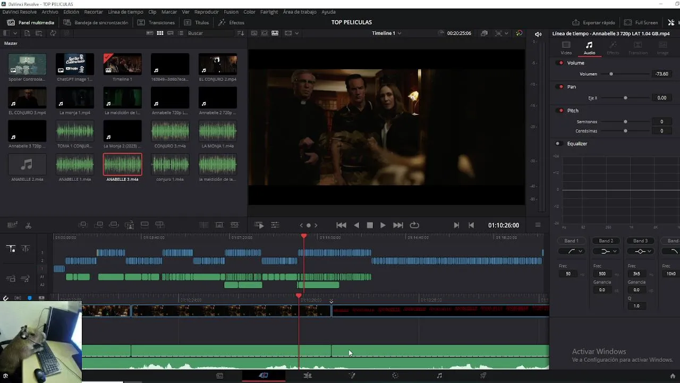680x383 pixels.
Task: Toggle the bypass color and Fusion icon
Action: [x=519, y=33]
